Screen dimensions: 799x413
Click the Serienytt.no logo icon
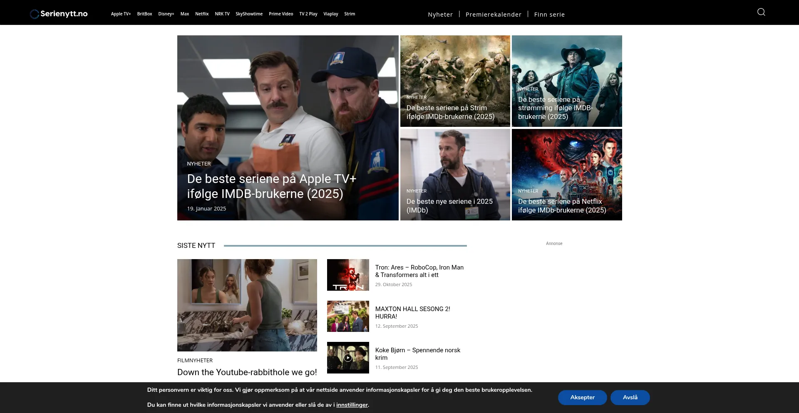click(34, 13)
